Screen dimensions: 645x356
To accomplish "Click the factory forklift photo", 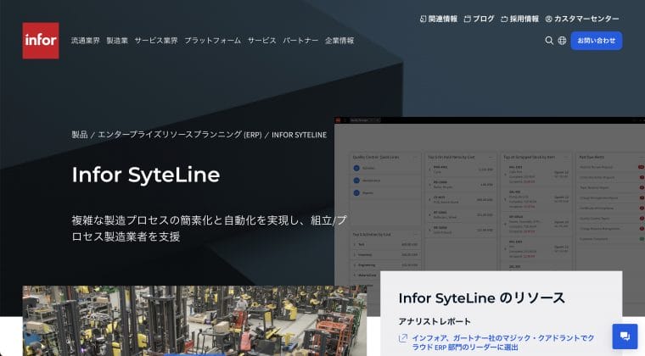I will (194, 320).
